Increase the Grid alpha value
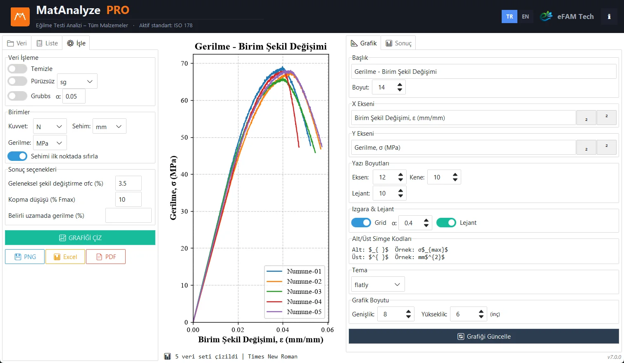This screenshot has width=624, height=363. pyautogui.click(x=426, y=220)
